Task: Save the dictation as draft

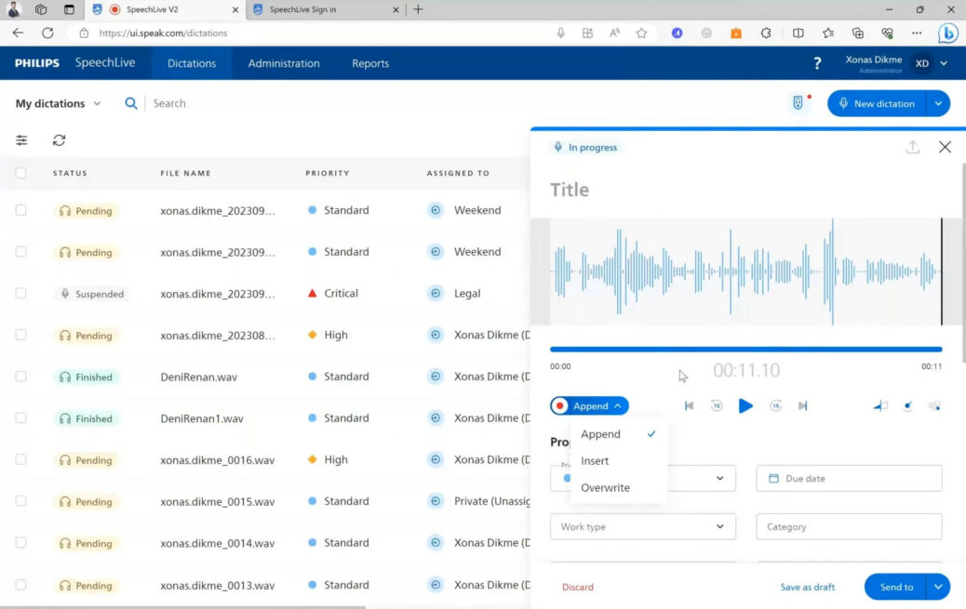Action: tap(807, 587)
